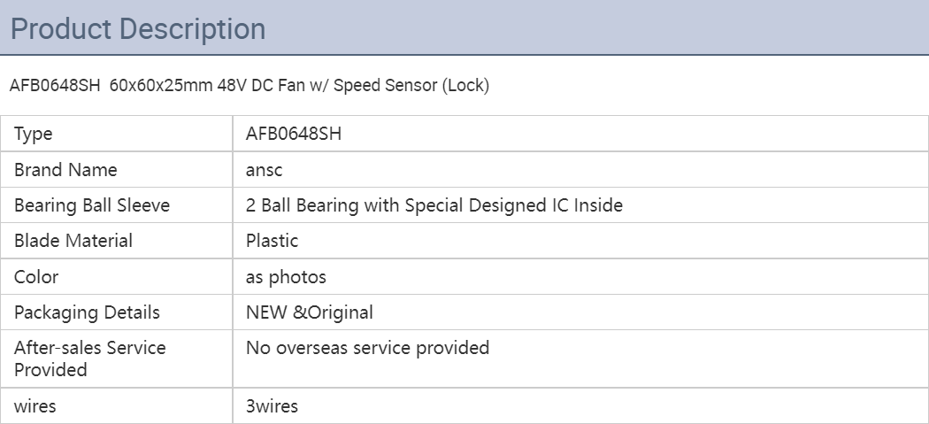
Task: Click the No overseas service provided value
Action: pos(367,348)
